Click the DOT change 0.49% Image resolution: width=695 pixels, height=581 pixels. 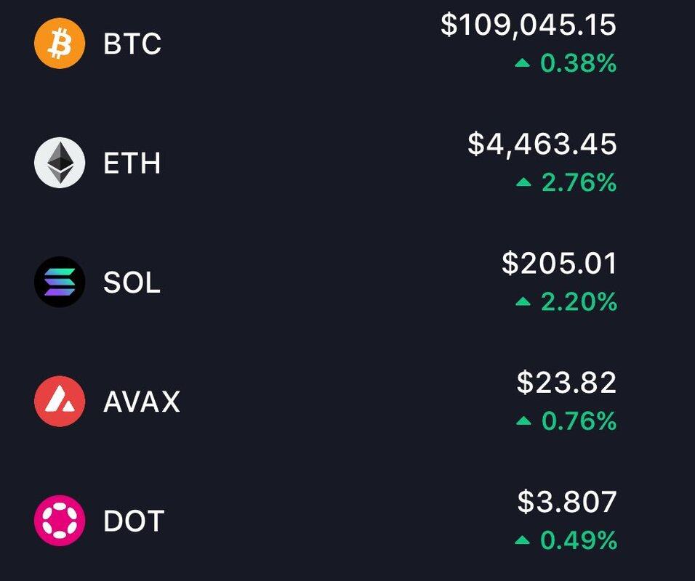(x=579, y=540)
